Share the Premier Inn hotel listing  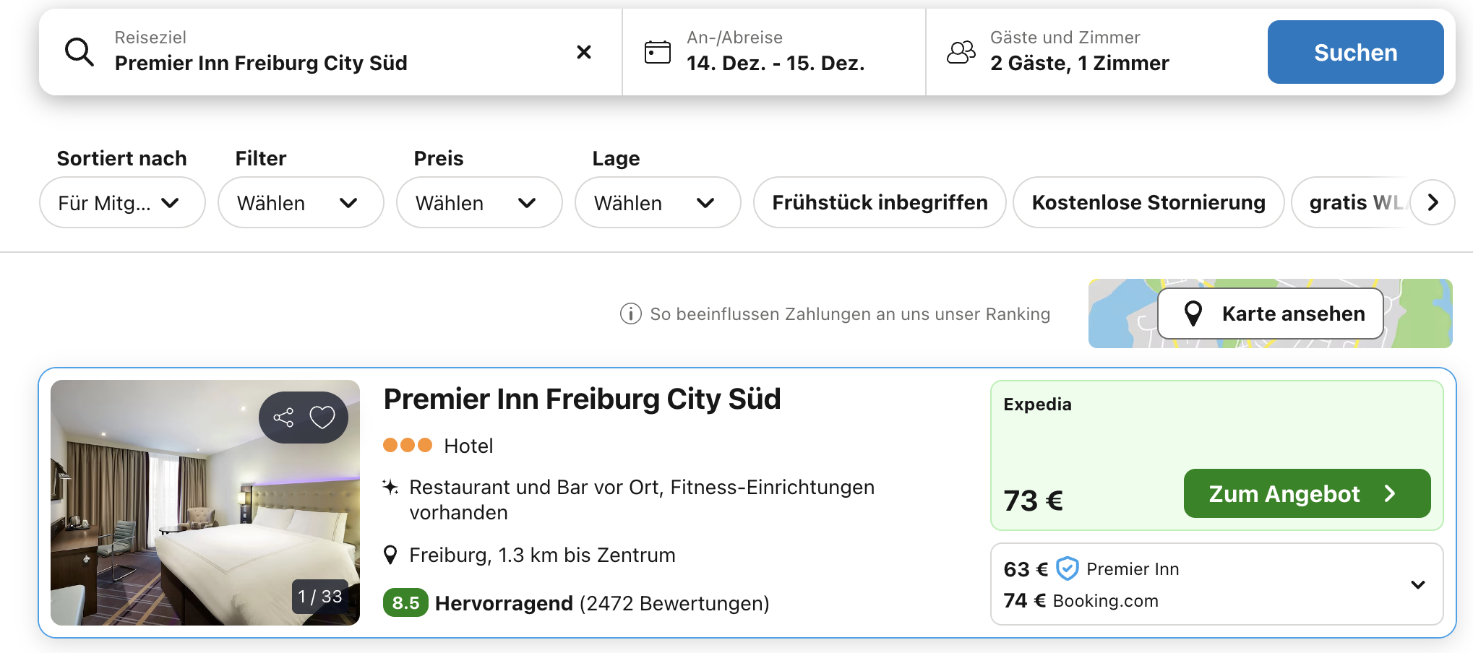[283, 418]
